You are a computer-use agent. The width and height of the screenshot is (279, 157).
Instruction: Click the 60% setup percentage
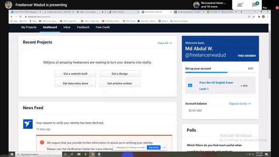coord(251,68)
